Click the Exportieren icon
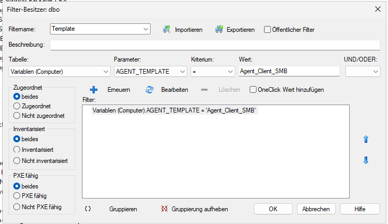 [x=219, y=29]
